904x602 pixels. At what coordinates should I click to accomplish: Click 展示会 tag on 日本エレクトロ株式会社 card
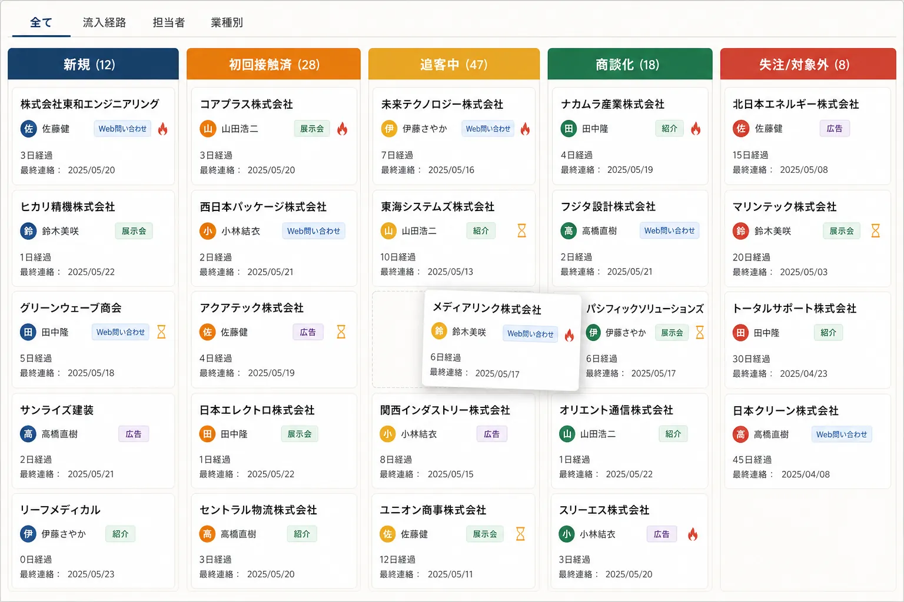(300, 434)
